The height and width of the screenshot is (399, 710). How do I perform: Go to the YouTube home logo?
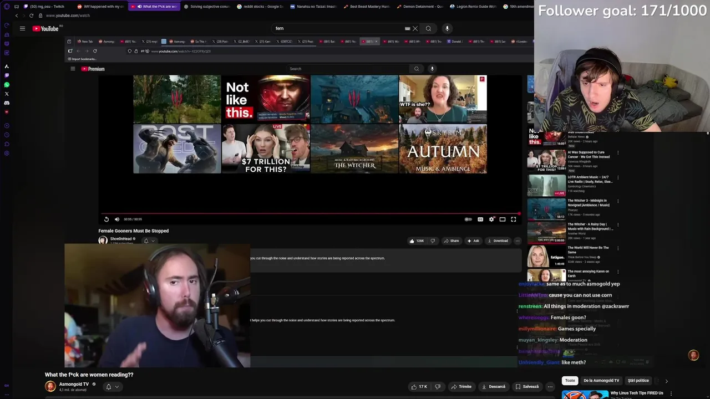pos(46,28)
